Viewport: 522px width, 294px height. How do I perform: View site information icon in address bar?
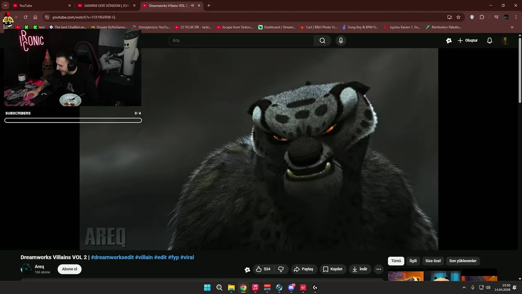(47, 17)
